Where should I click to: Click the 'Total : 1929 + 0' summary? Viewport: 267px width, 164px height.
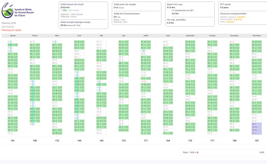point(190,152)
